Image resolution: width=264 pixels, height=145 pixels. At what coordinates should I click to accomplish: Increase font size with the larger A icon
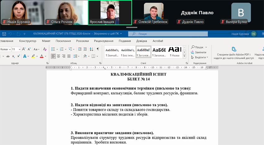(24, 49)
